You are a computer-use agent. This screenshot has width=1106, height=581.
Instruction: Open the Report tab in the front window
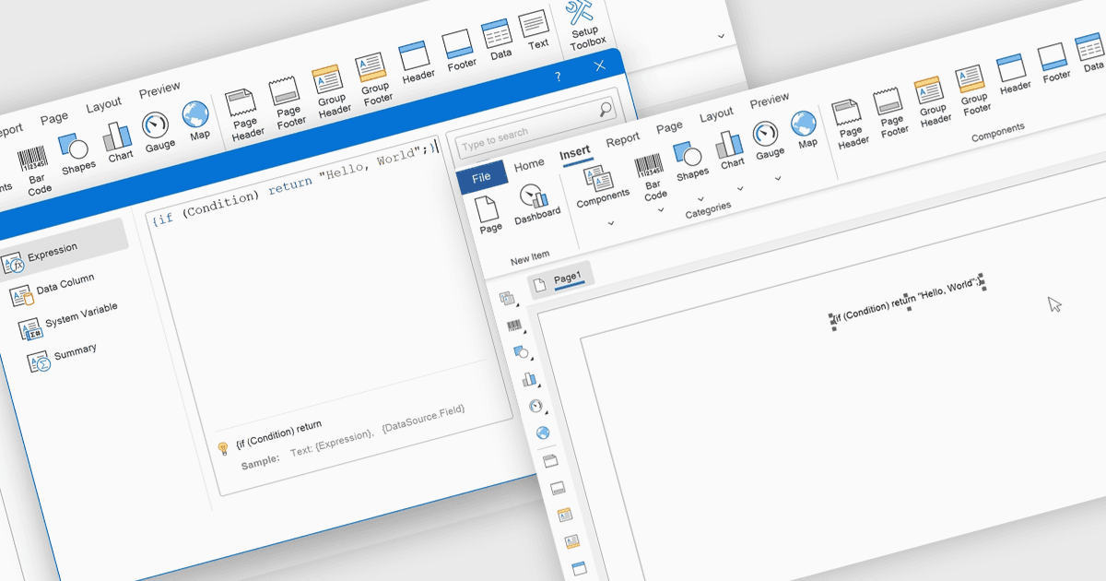pos(622,139)
